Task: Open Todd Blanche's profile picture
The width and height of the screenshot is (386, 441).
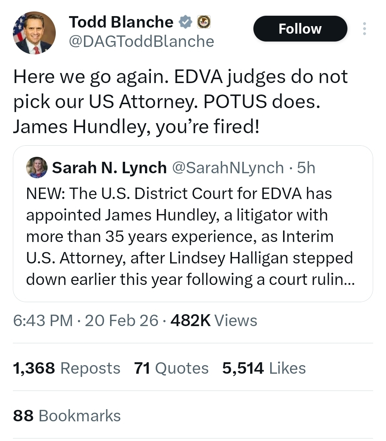Action: tap(34, 33)
